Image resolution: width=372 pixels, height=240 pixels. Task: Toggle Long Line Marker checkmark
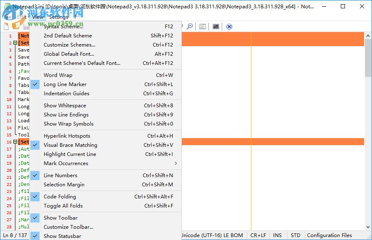tap(35, 84)
